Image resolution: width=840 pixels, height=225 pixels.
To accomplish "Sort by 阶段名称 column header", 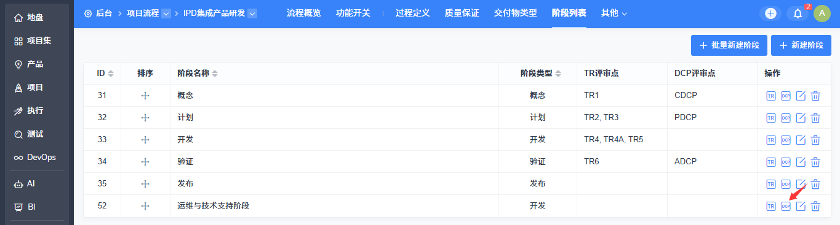I will [x=198, y=74].
